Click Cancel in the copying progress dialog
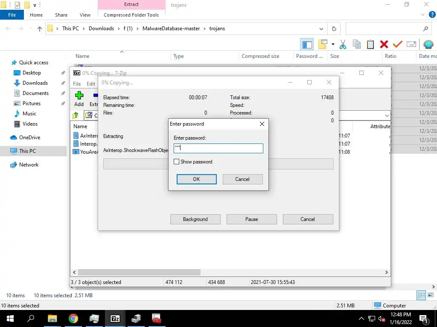 point(308,219)
